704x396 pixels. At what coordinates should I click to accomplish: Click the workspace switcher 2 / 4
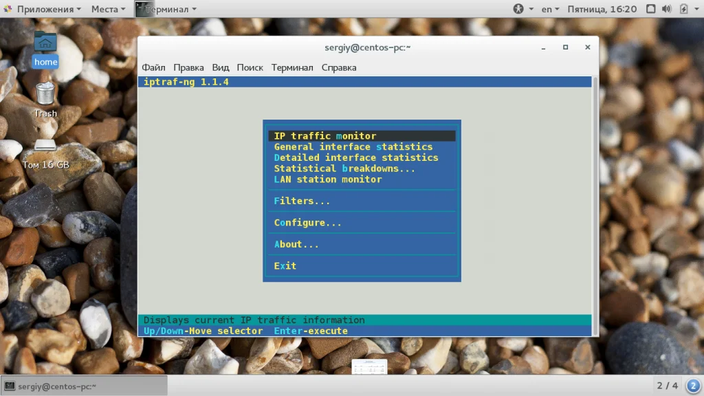pyautogui.click(x=667, y=386)
